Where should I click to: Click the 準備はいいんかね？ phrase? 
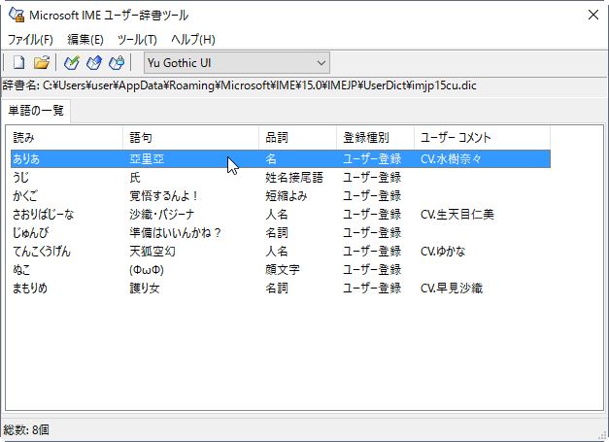coord(176,232)
